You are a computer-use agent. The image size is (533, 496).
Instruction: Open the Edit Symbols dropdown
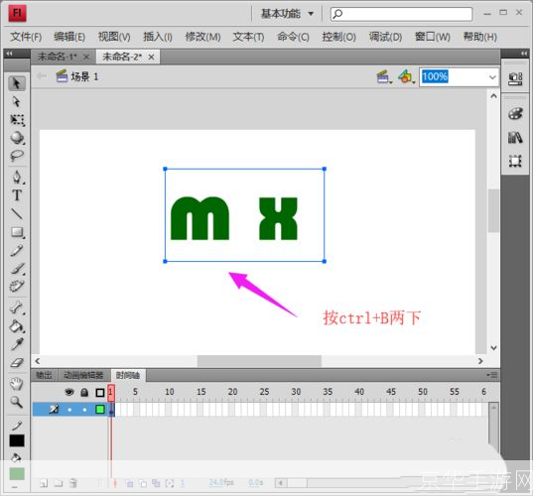pyautogui.click(x=407, y=77)
